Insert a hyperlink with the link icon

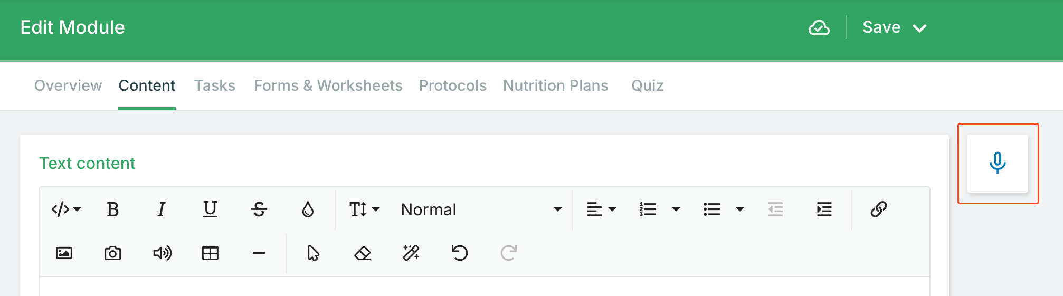[x=878, y=209]
